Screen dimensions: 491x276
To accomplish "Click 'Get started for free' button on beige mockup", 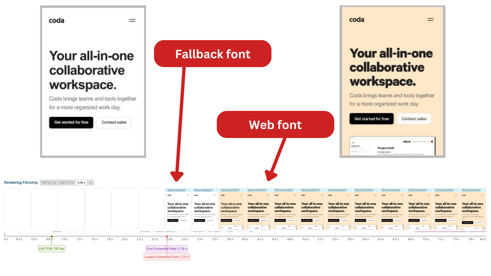I will click(371, 119).
